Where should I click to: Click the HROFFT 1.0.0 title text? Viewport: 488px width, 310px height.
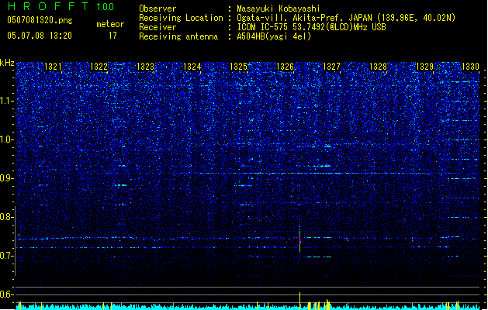coord(61,6)
